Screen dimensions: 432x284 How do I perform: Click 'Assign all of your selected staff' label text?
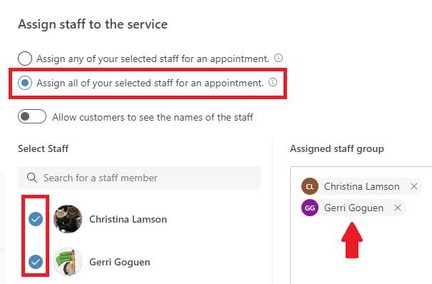[x=150, y=83]
